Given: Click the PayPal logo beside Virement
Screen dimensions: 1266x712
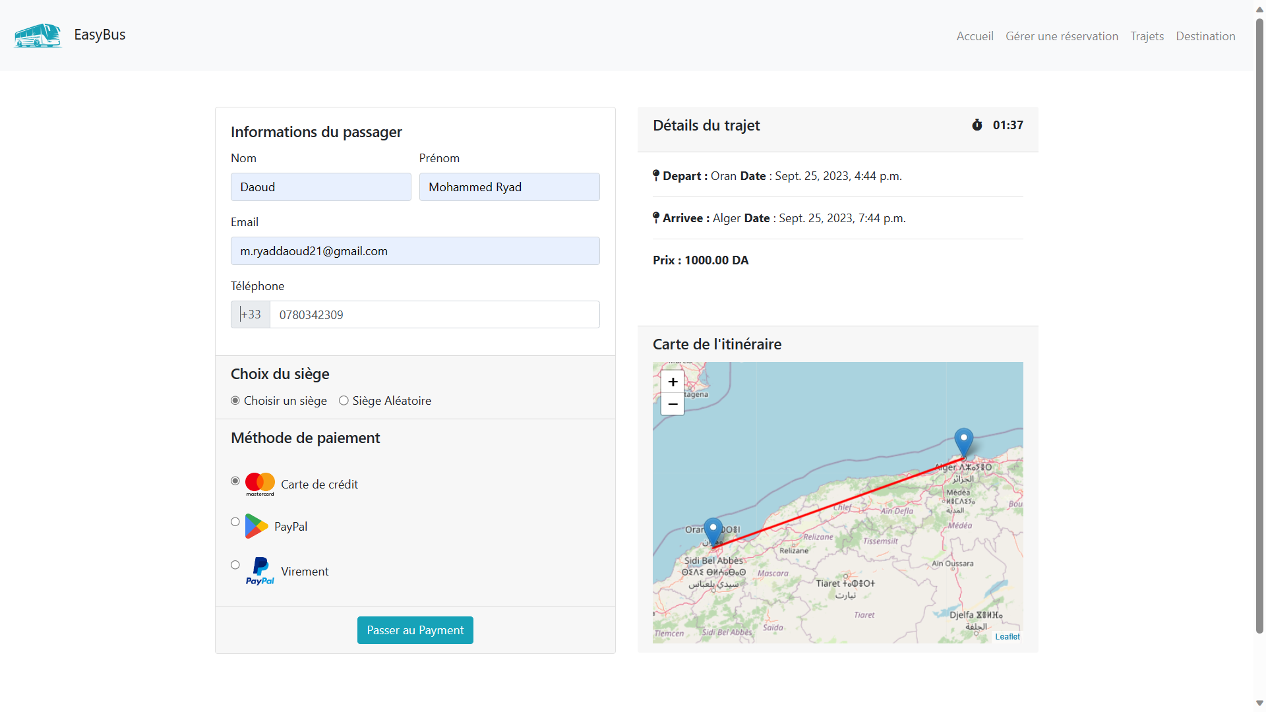Looking at the screenshot, I should click(260, 571).
